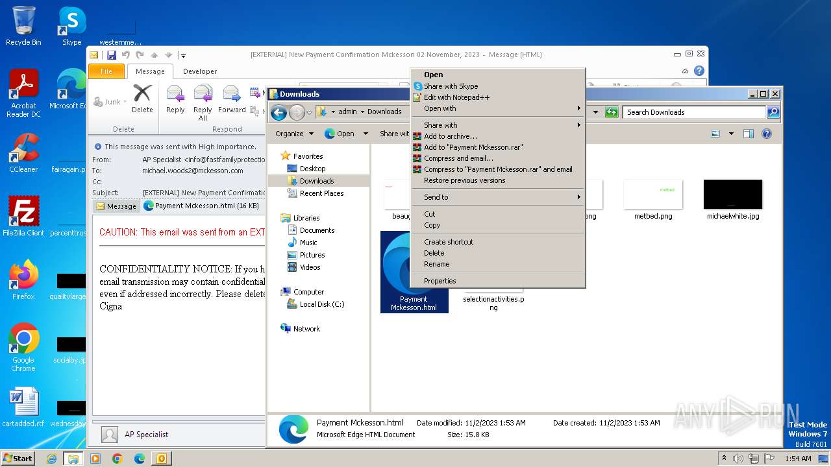The height and width of the screenshot is (467, 831).
Task: Expand the Send to submenu
Action: (x=498, y=197)
